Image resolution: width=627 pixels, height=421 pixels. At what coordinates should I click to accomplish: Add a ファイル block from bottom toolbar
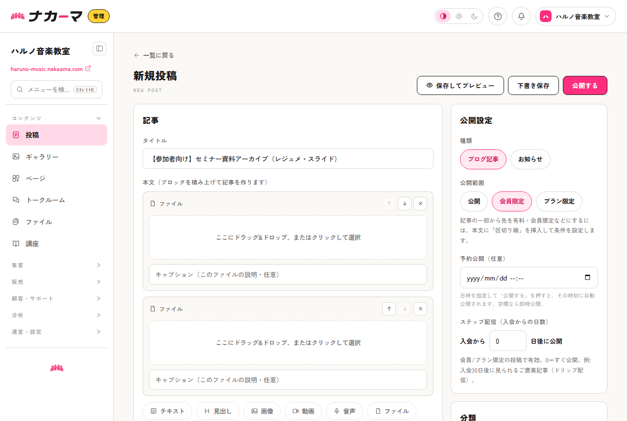pyautogui.click(x=391, y=411)
